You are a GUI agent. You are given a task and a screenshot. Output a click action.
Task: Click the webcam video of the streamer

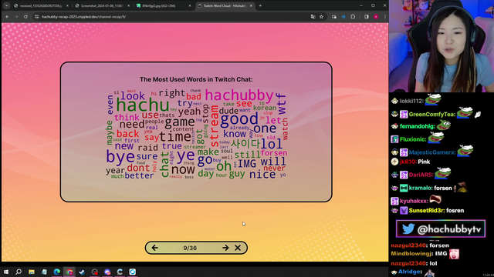point(442,46)
